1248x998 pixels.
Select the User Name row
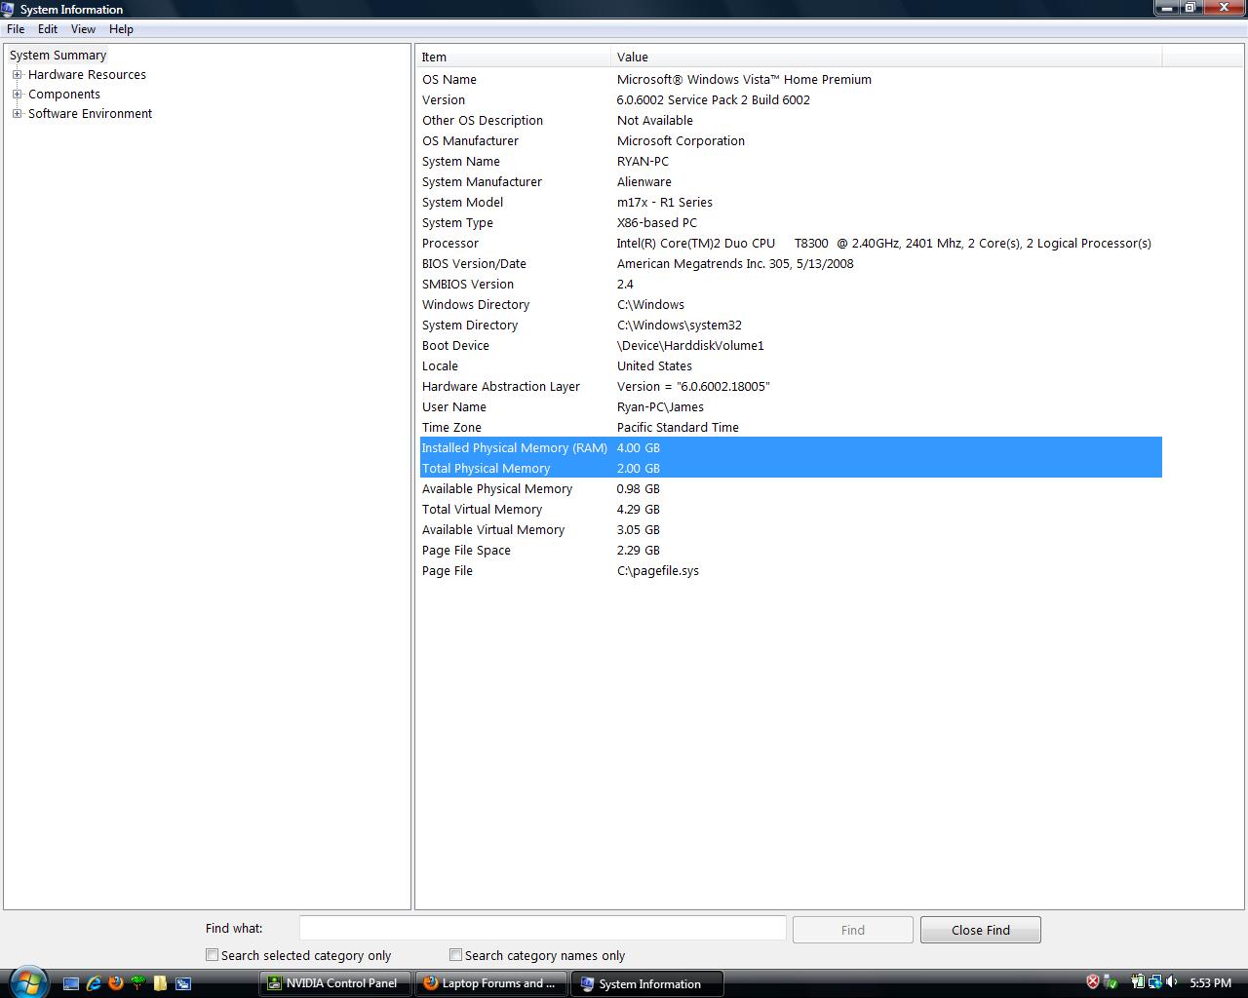pos(791,407)
